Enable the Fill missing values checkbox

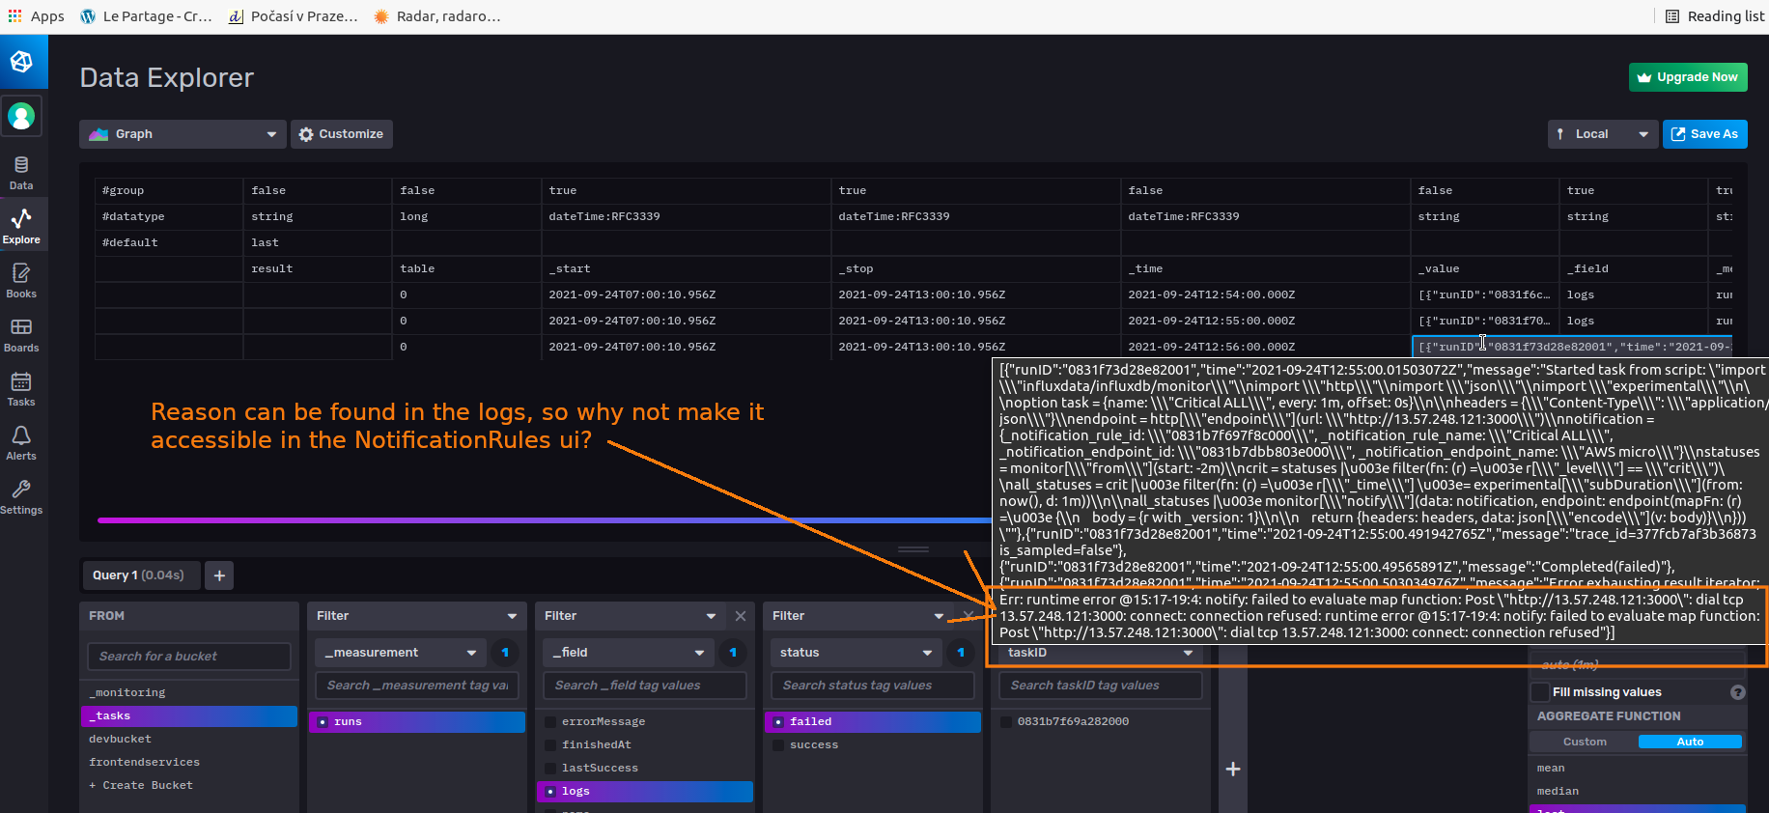1540,691
